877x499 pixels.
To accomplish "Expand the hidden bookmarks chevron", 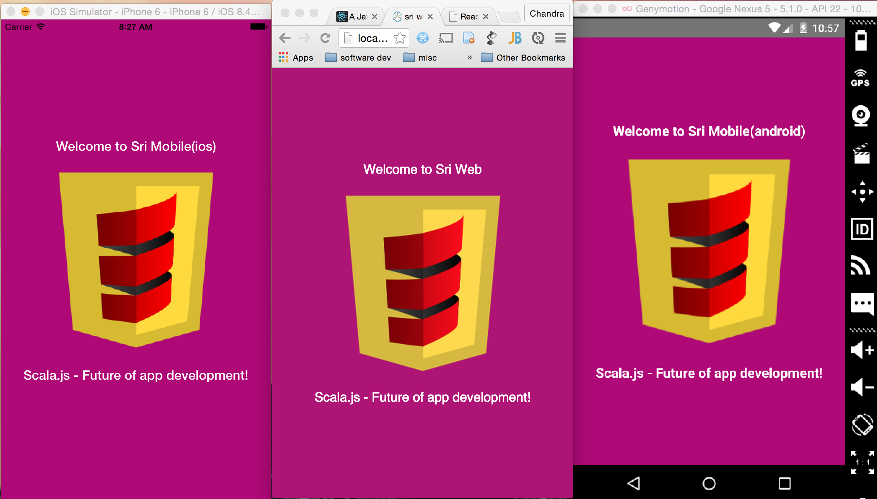I will pos(469,58).
